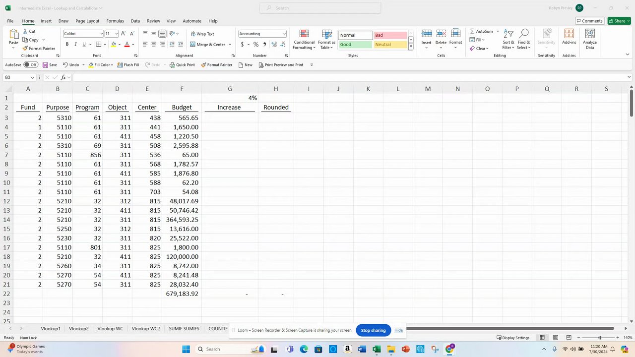The image size is (635, 357).
Task: Click Decrease Decimal icon
Action: [x=283, y=44]
